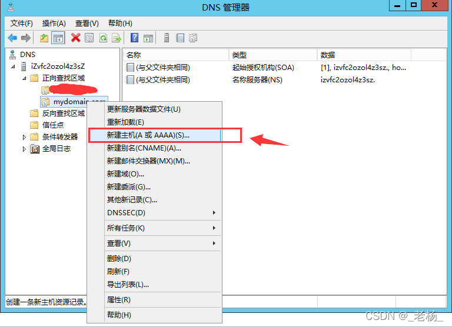Image resolution: width=452 pixels, height=327 pixels.
Task: Click 名称服务器(NS) type cell
Action: click(257, 80)
